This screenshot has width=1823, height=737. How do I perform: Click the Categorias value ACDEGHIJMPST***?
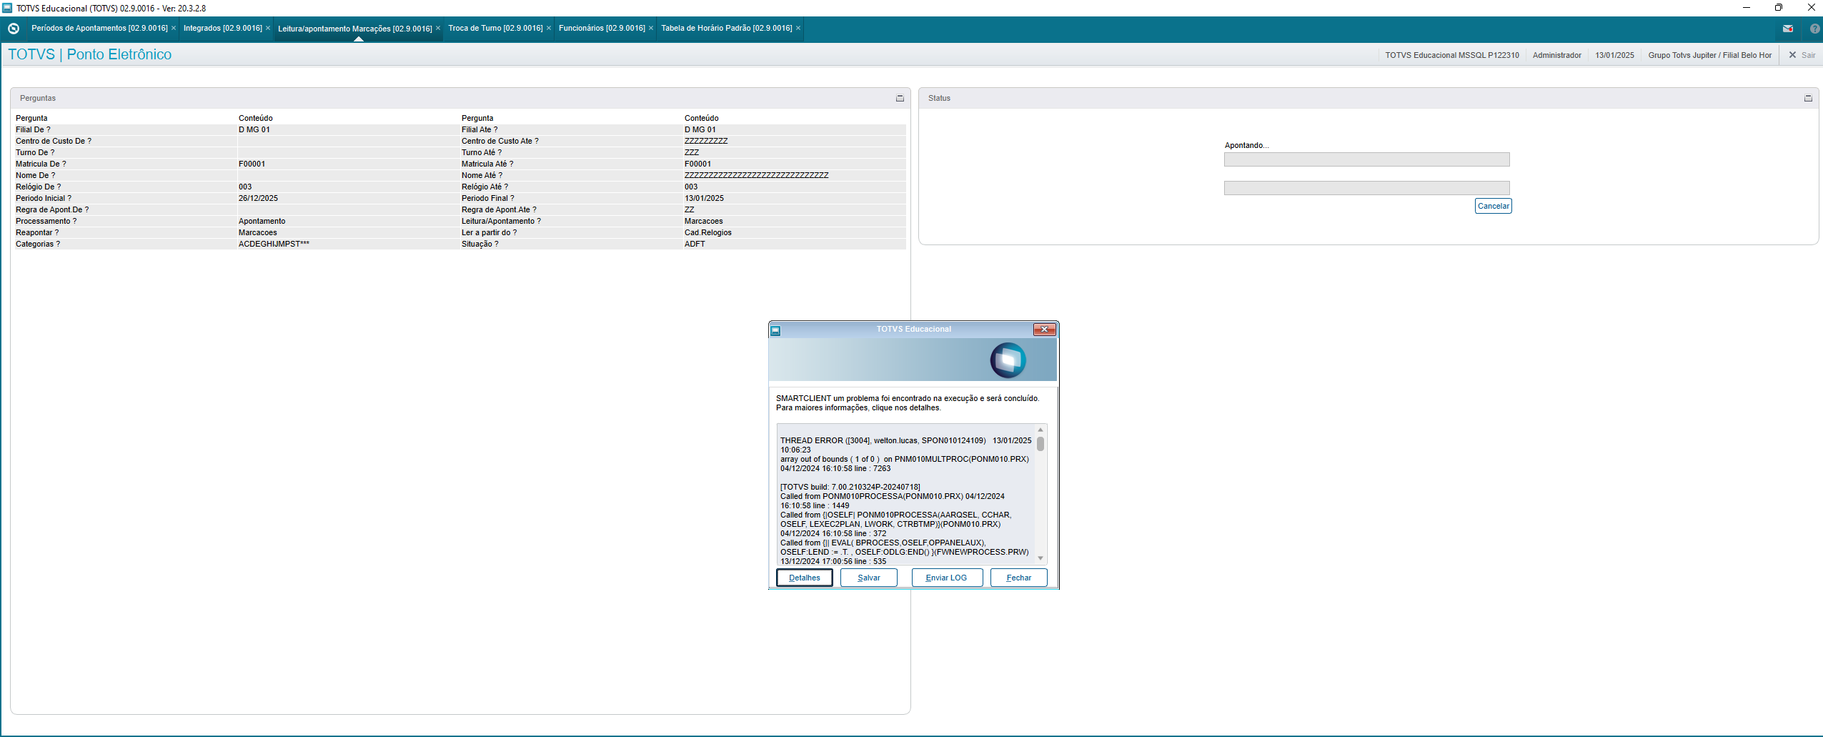[x=274, y=244]
